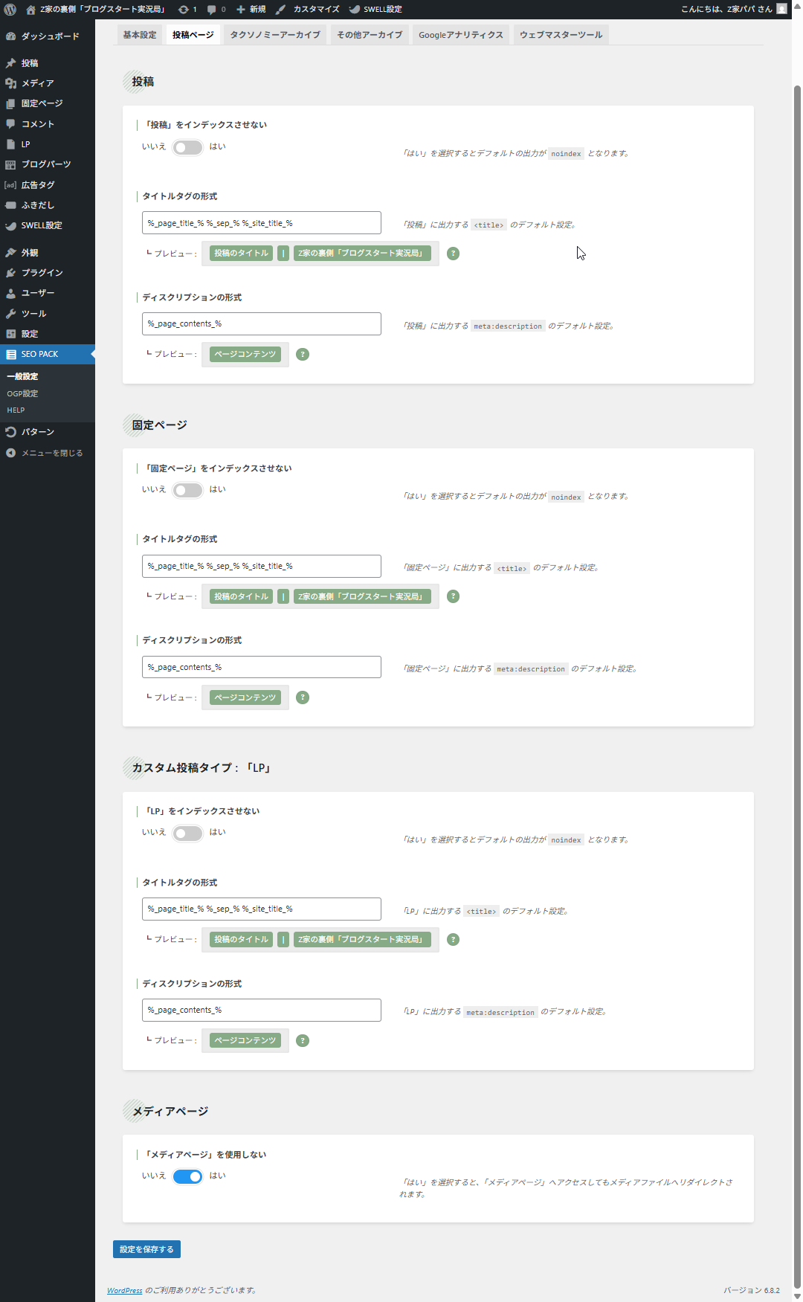Image resolution: width=803 pixels, height=1302 pixels.
Task: Click the plus icon for 新規
Action: click(241, 10)
